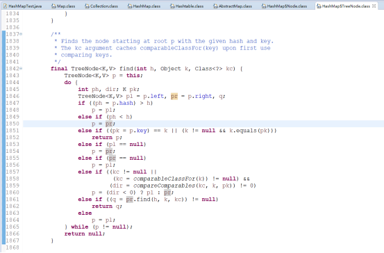This screenshot has width=384, height=253.
Task: Switch to the Collection.class tab
Action: point(101,6)
